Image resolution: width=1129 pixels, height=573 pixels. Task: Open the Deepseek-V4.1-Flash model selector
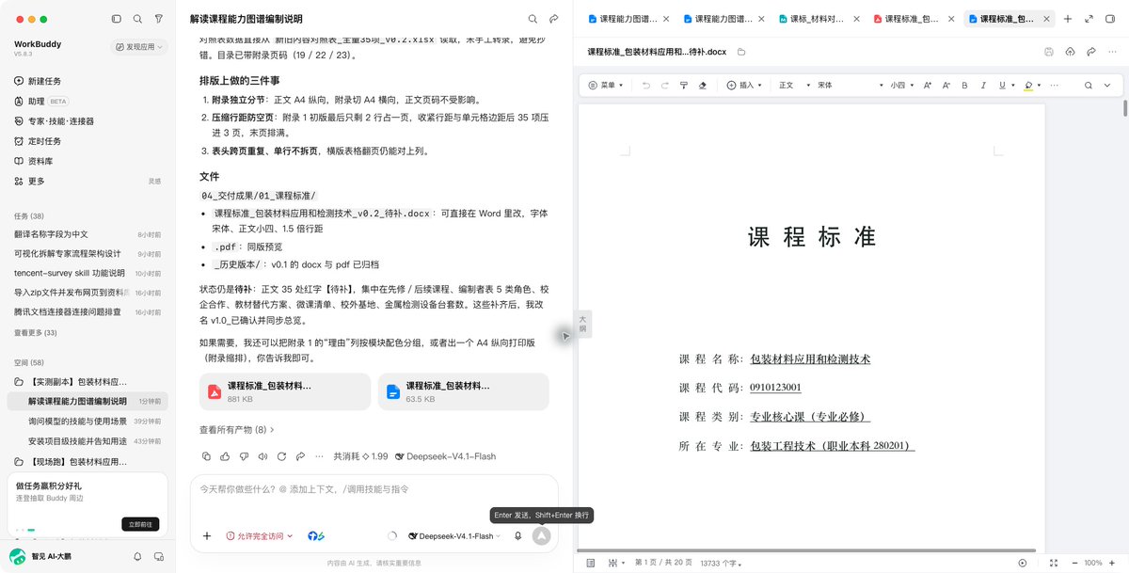click(454, 536)
